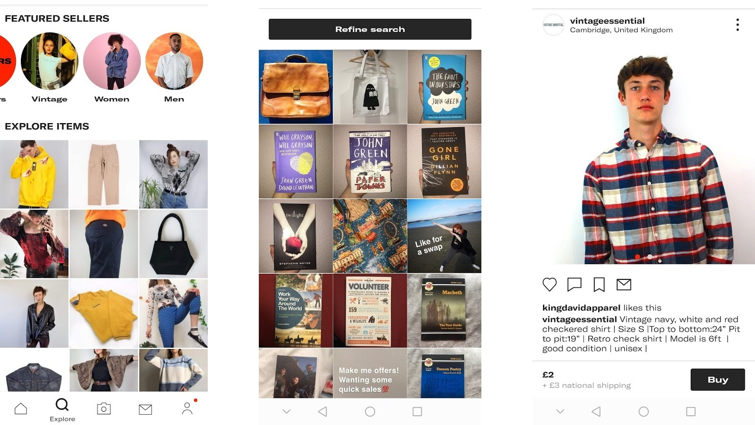Tap the Refine search button

(x=370, y=29)
